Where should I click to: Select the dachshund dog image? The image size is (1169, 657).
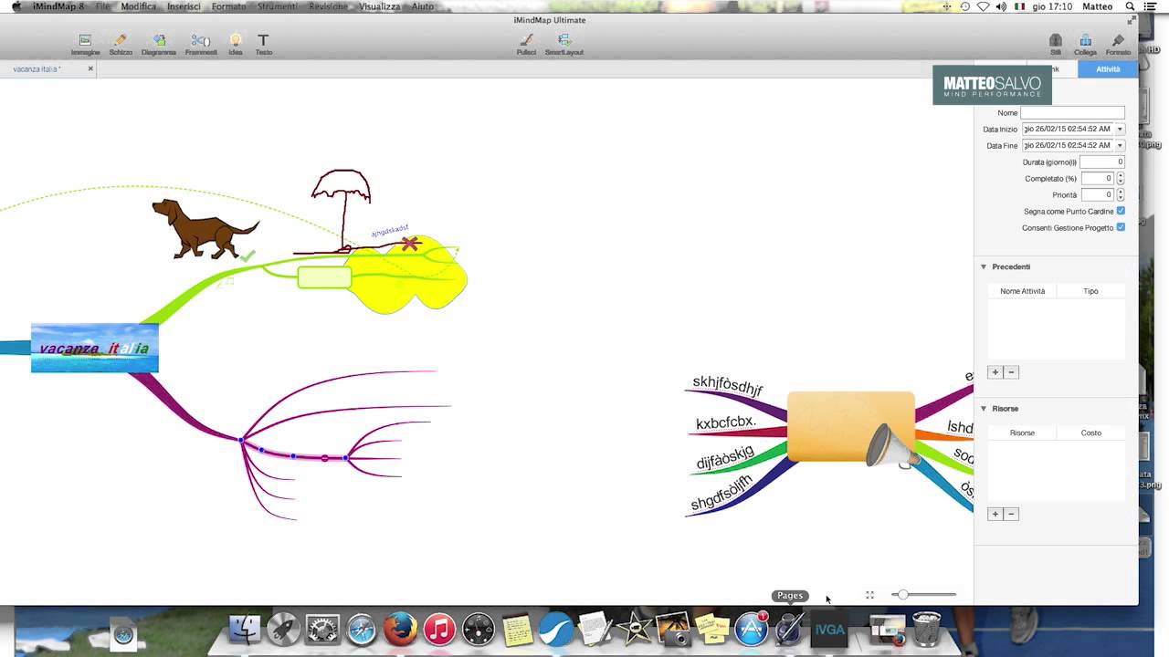click(205, 228)
